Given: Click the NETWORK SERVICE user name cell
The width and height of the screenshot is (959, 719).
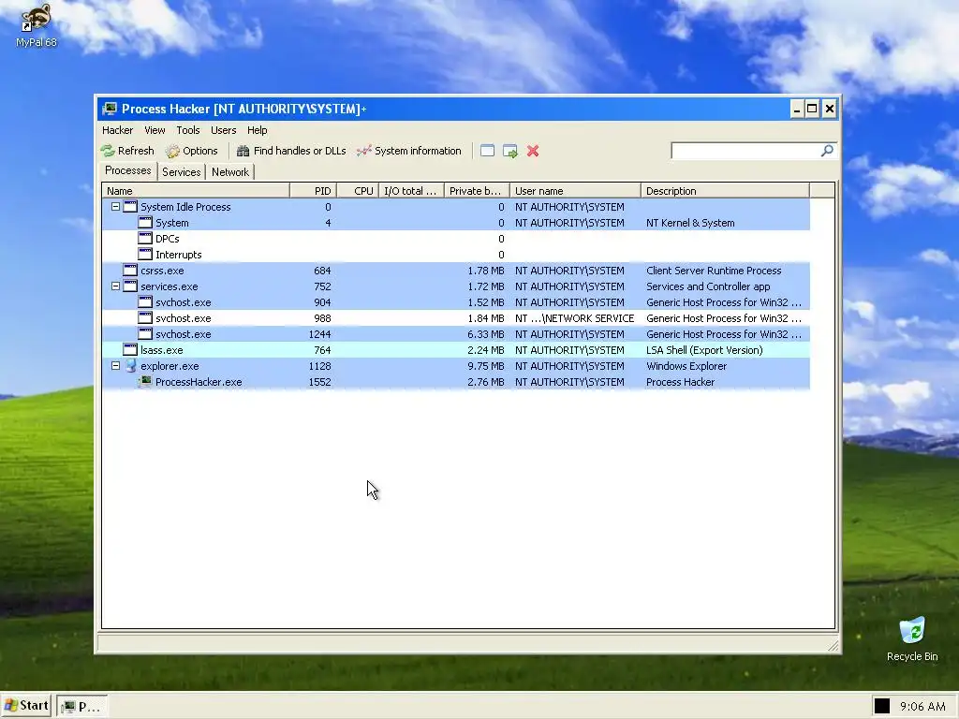Looking at the screenshot, I should [x=574, y=318].
